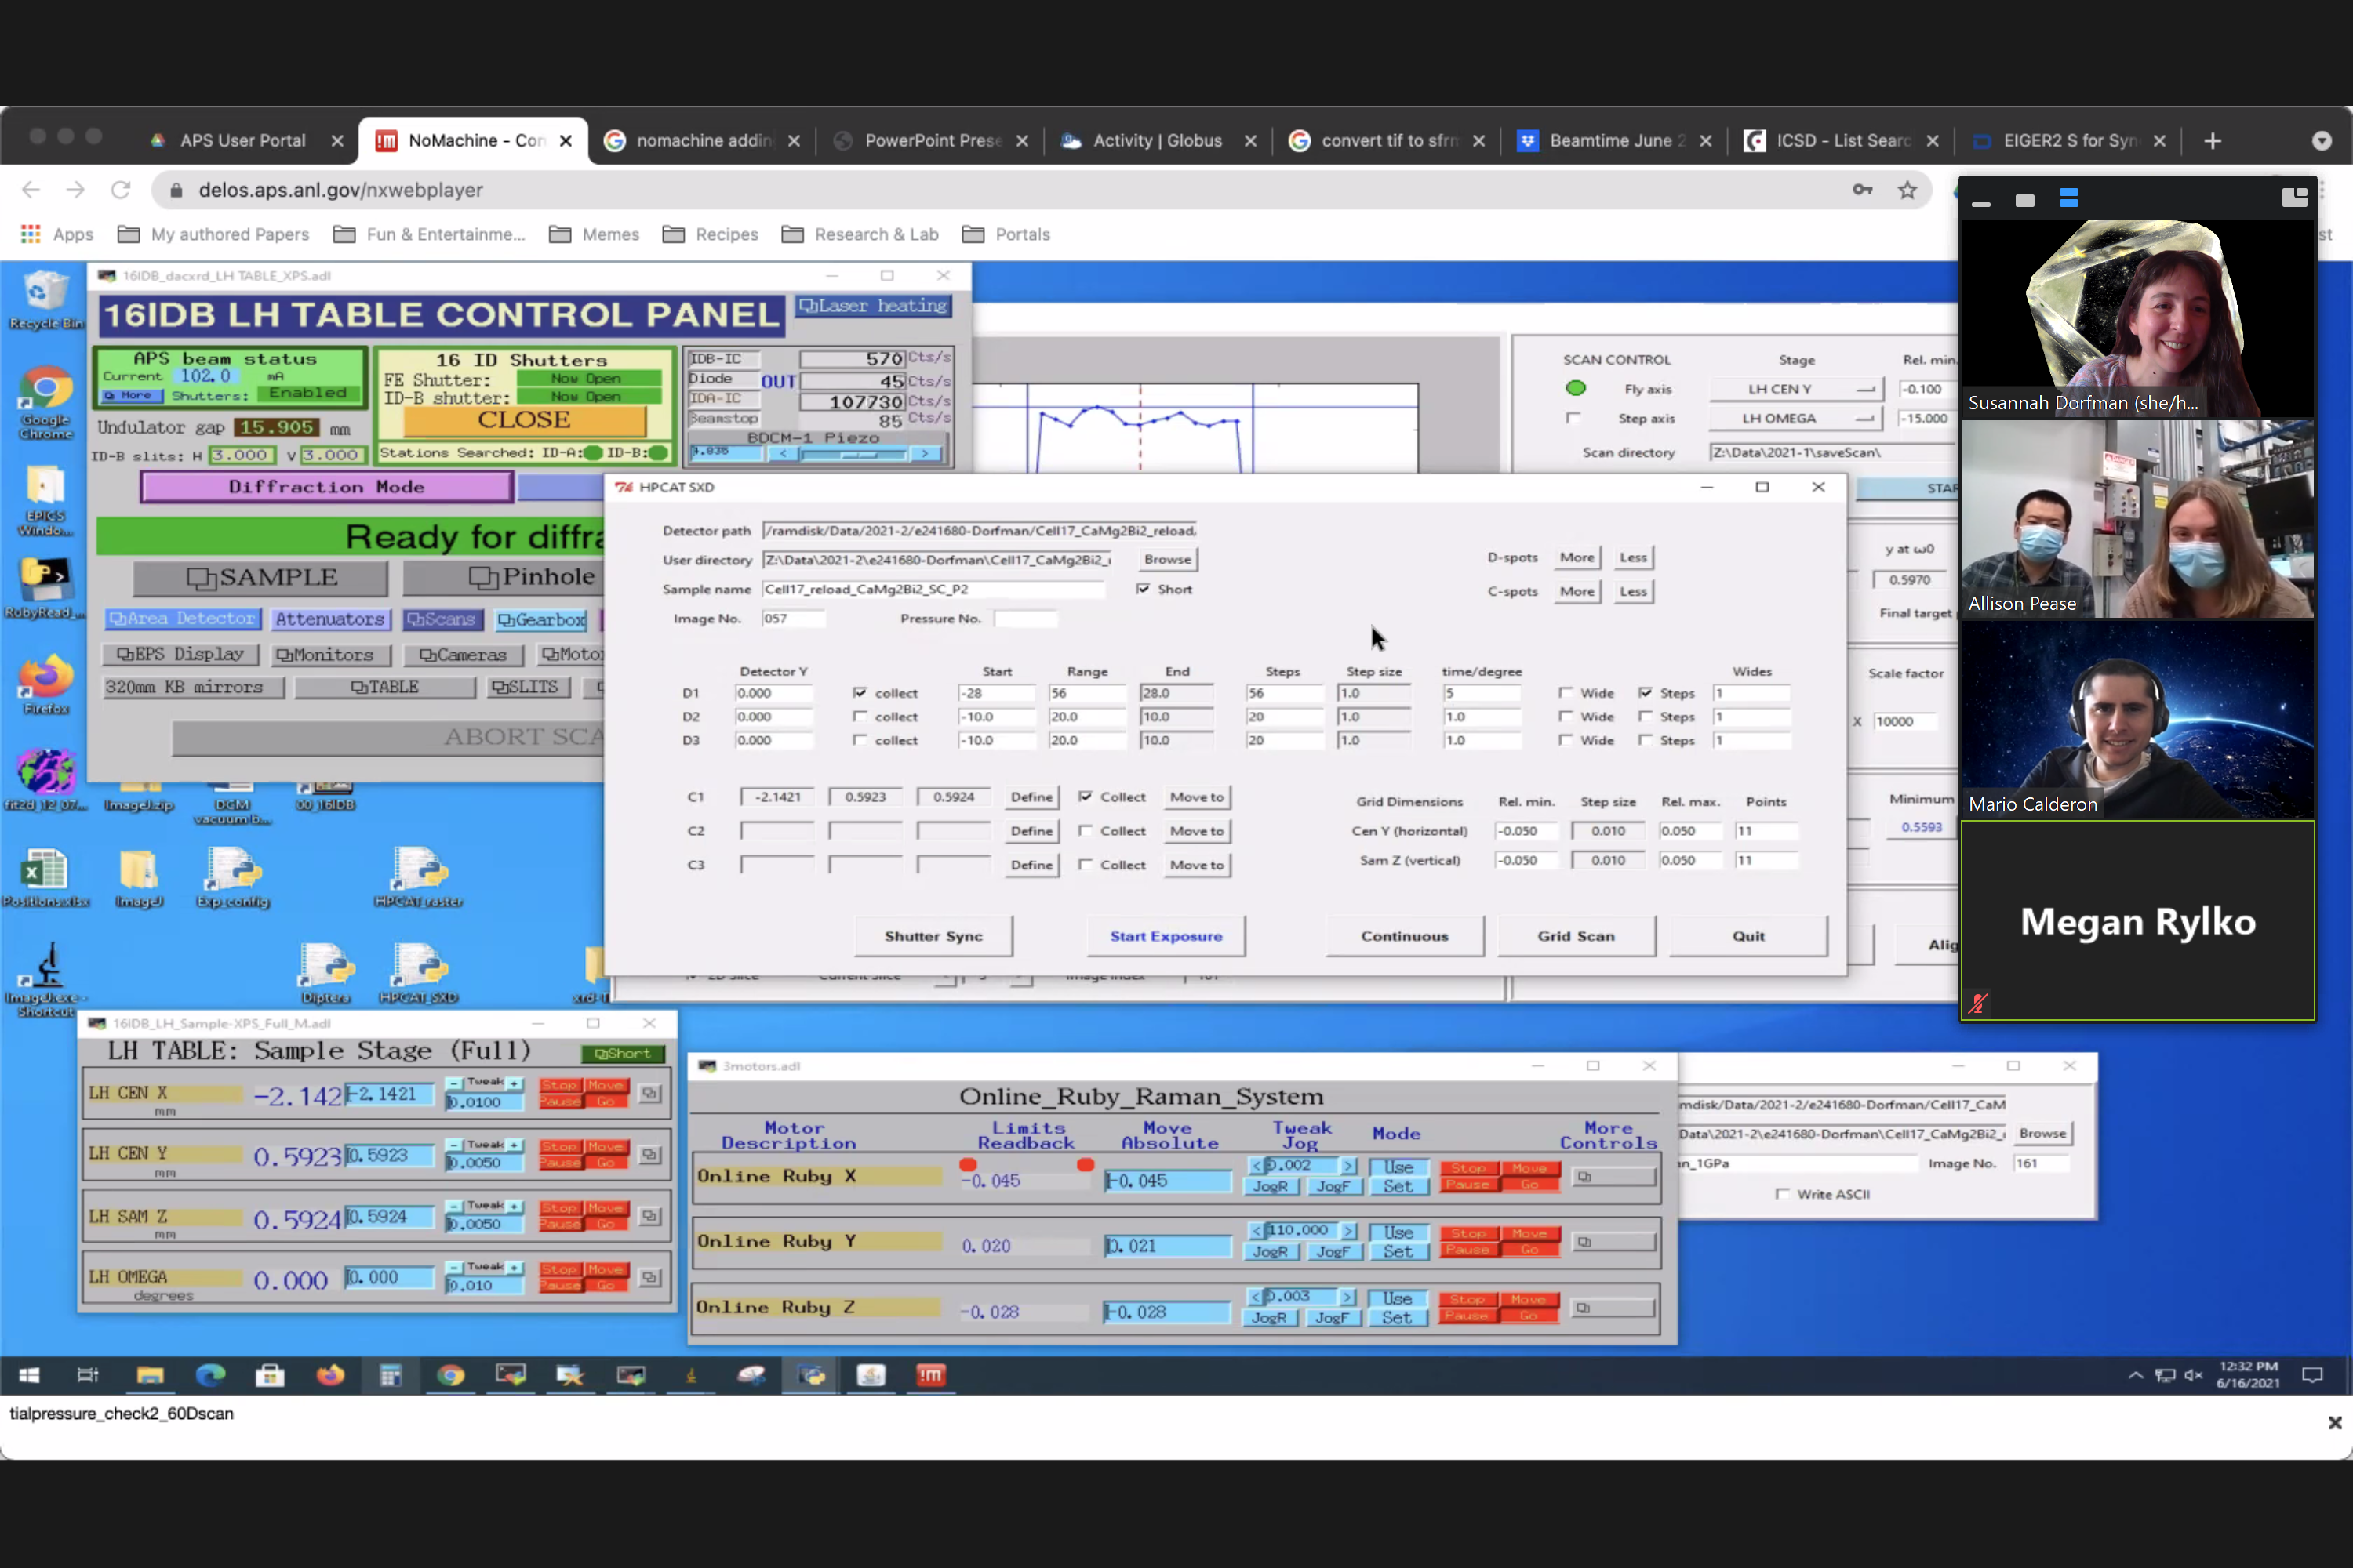
Task: Click the Grid Scan button
Action: tap(1575, 936)
